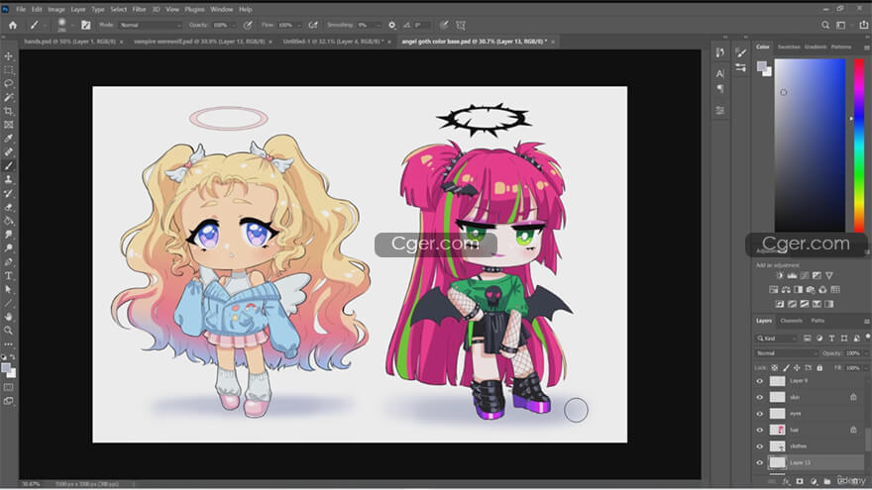The height and width of the screenshot is (490, 872).
Task: Select the History Brush tool
Action: coord(8,193)
